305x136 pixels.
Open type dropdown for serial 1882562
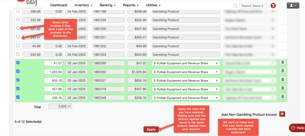[186, 72]
